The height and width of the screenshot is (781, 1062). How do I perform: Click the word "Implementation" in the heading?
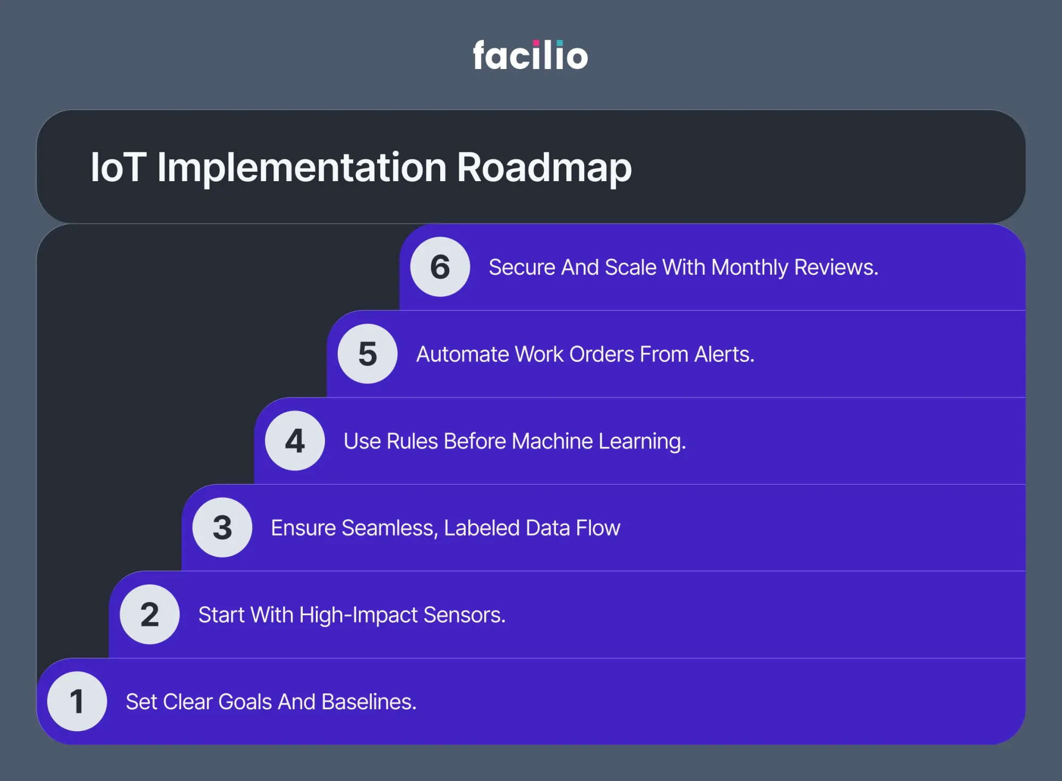(x=302, y=167)
